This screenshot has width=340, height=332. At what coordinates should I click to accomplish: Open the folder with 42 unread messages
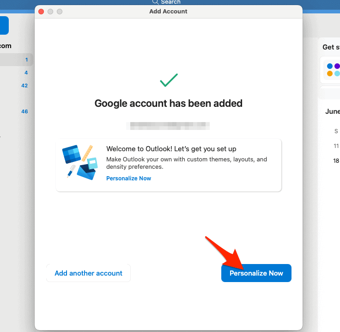point(16,86)
